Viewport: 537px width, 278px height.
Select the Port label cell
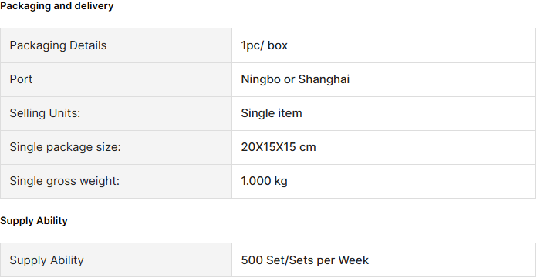(x=116, y=79)
